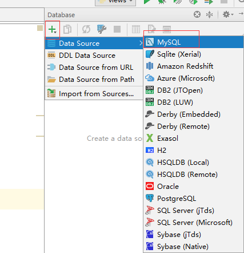Select Derby (Remote) option
The height and width of the screenshot is (253, 244).
click(193, 126)
